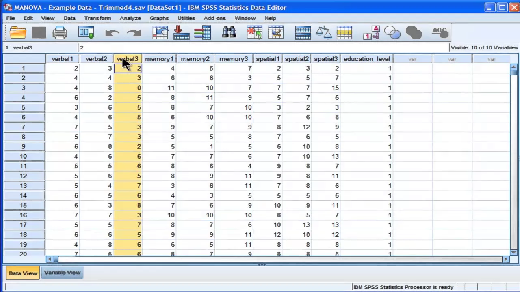520x292 pixels.
Task: Open the Window menu
Action: click(245, 18)
